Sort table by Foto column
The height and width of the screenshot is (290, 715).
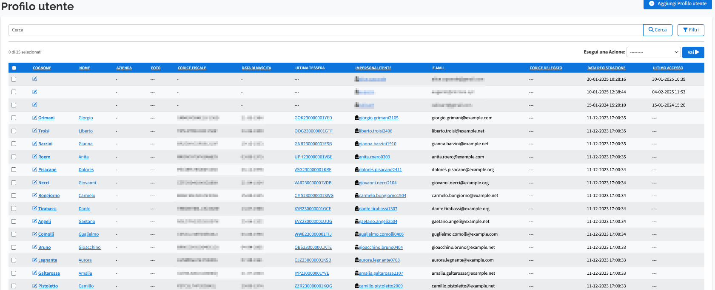[156, 68]
